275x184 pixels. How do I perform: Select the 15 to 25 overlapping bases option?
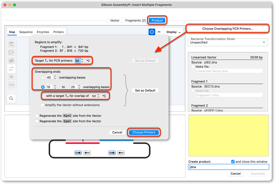click(x=43, y=87)
